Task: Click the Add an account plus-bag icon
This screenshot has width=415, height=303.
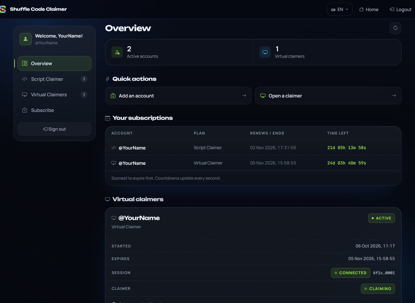Action: [113, 95]
